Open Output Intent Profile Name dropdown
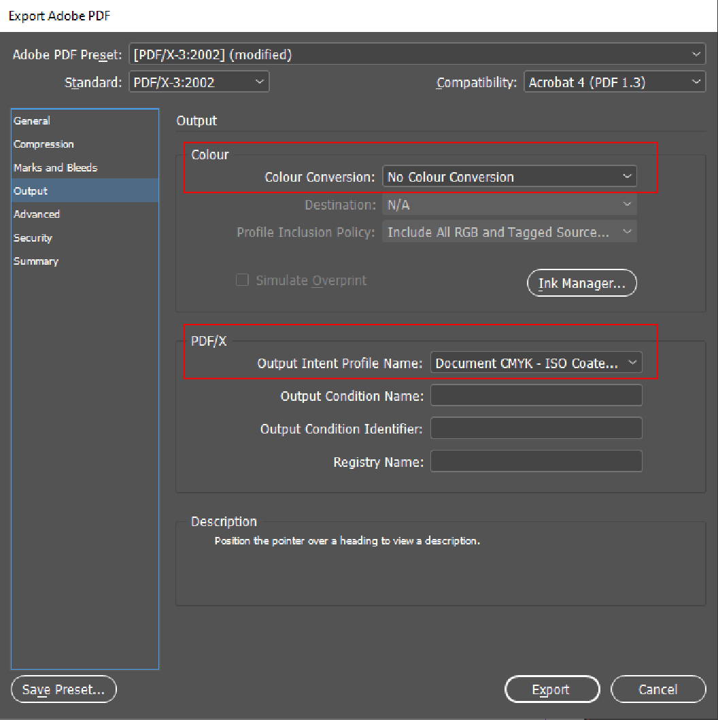The width and height of the screenshot is (718, 720). pos(536,363)
